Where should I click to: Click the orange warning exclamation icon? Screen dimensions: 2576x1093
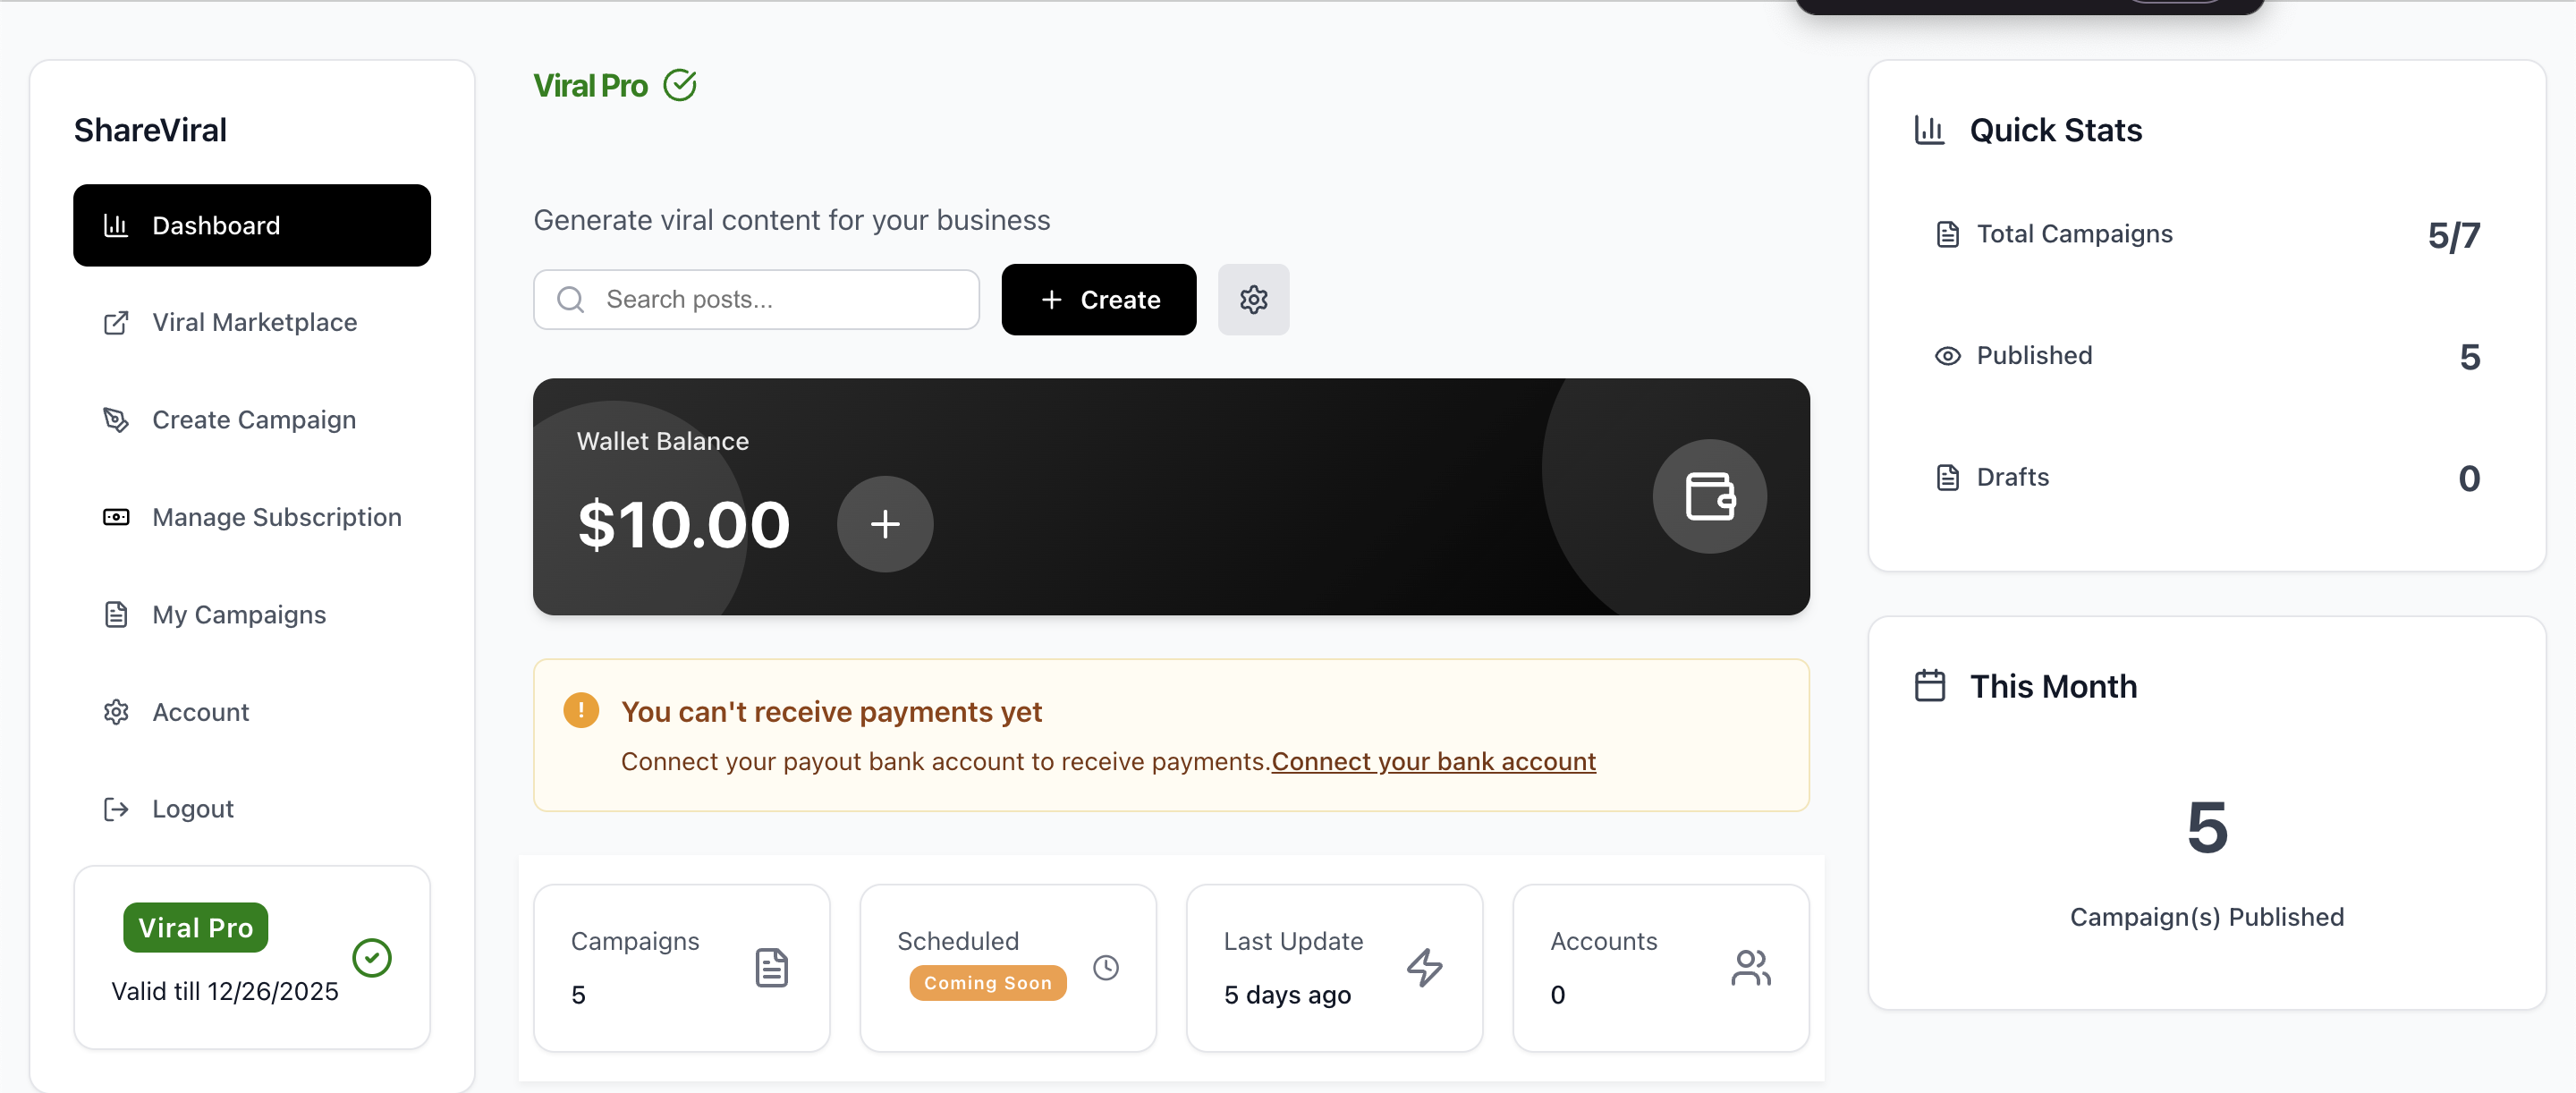pos(581,710)
